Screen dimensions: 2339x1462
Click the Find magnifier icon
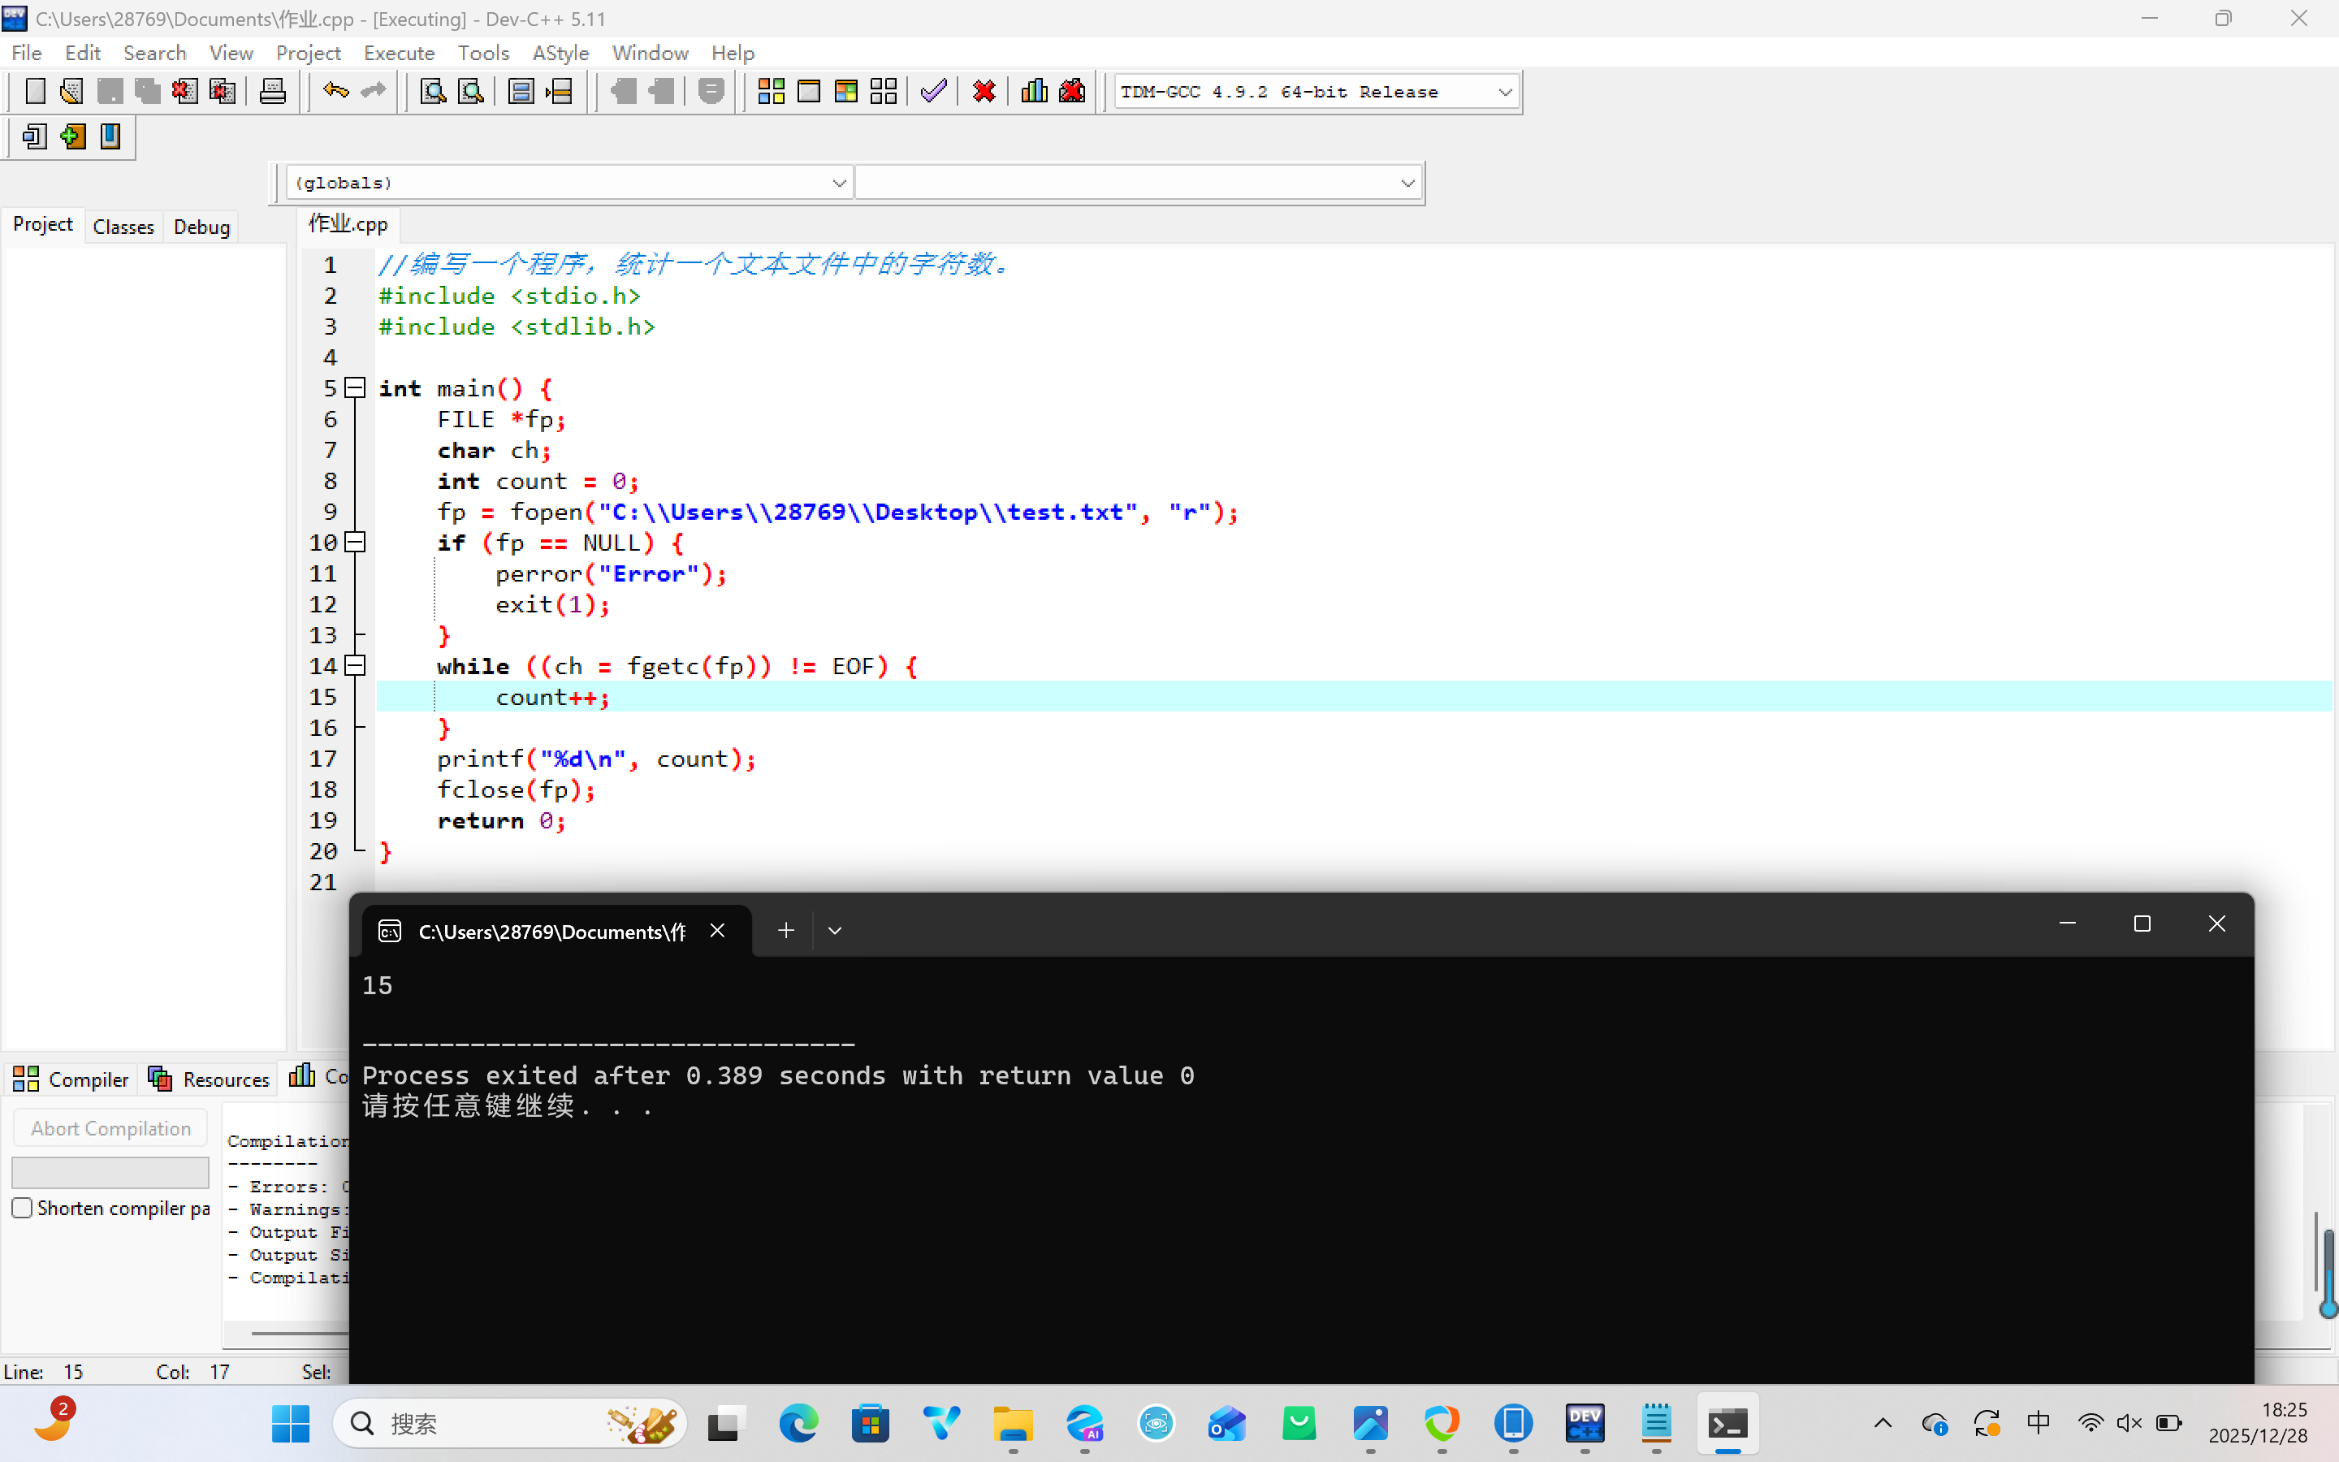(433, 92)
